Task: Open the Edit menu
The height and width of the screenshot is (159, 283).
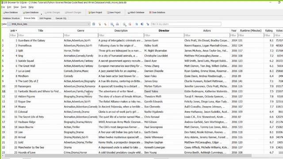Action: click(9, 7)
